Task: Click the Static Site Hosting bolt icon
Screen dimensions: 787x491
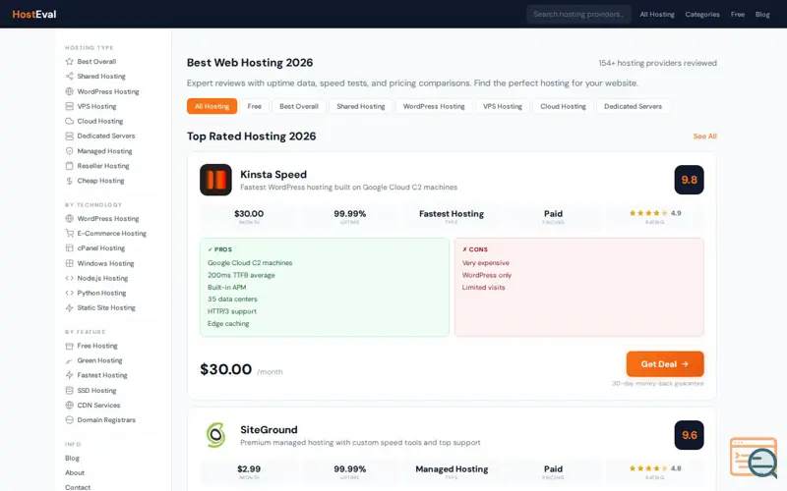Action: tap(69, 307)
